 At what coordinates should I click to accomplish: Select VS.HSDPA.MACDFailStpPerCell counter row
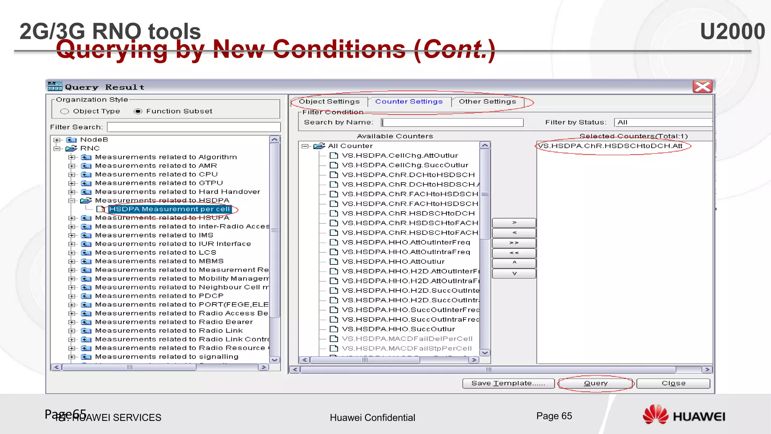point(407,348)
